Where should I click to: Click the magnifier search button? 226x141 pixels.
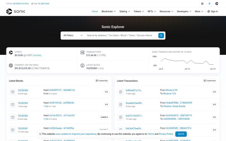click(x=161, y=35)
